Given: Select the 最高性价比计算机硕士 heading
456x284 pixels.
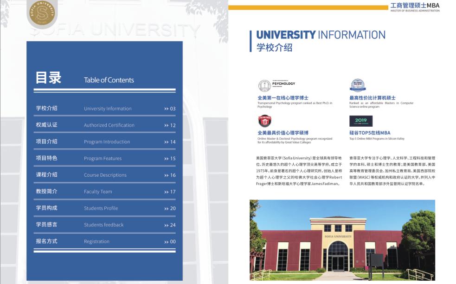Looking at the screenshot, I should point(372,98).
